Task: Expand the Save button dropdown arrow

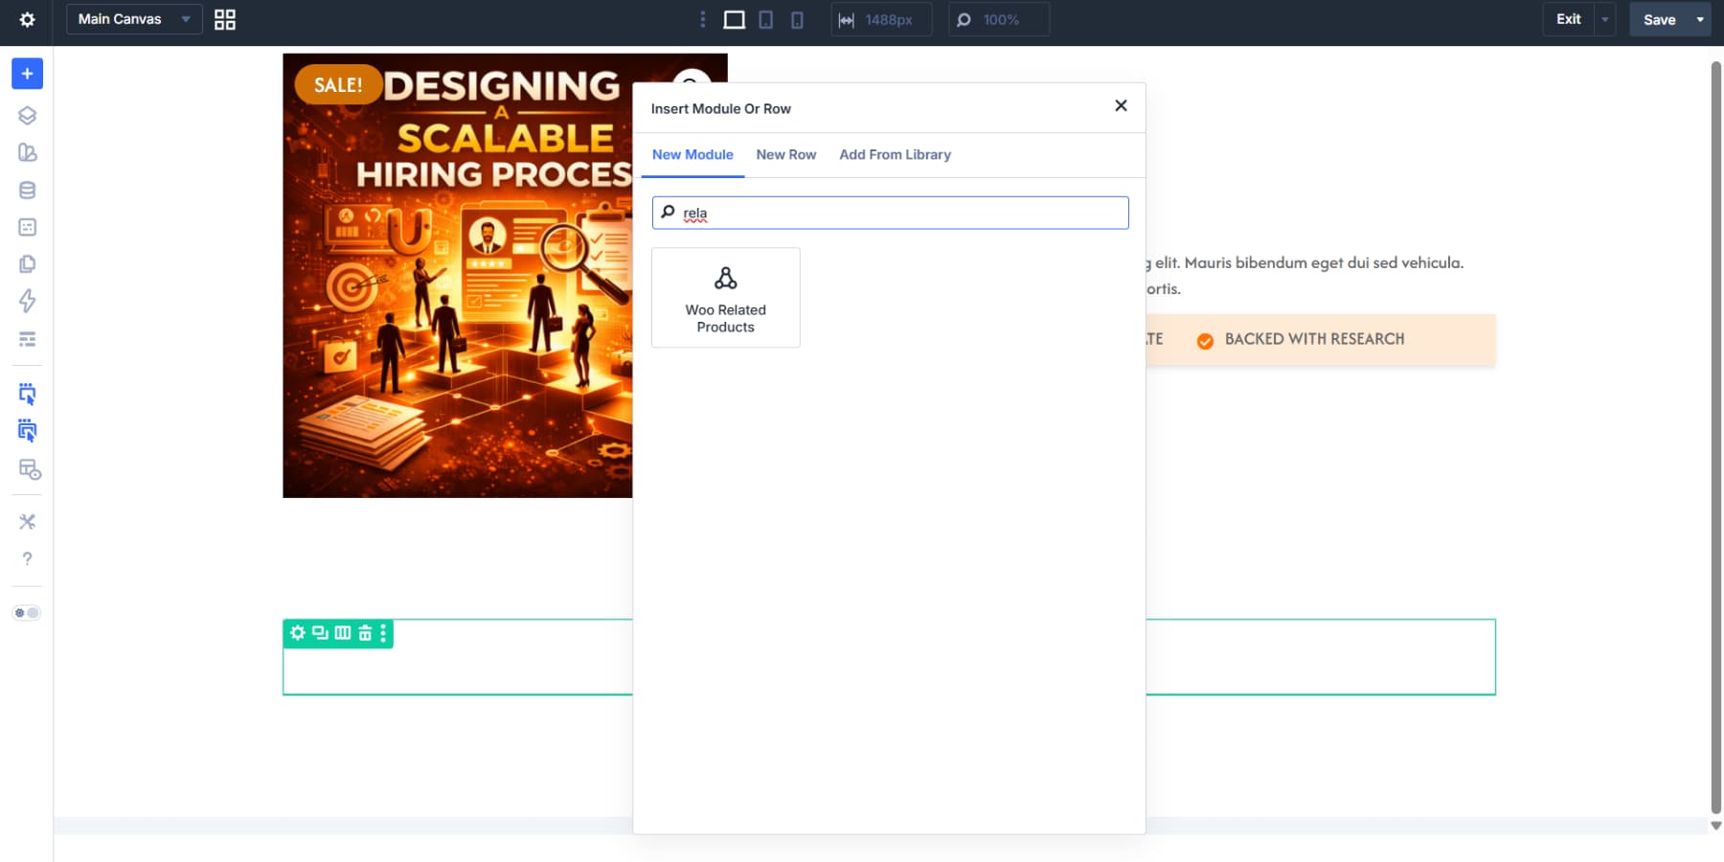Action: 1700,19
